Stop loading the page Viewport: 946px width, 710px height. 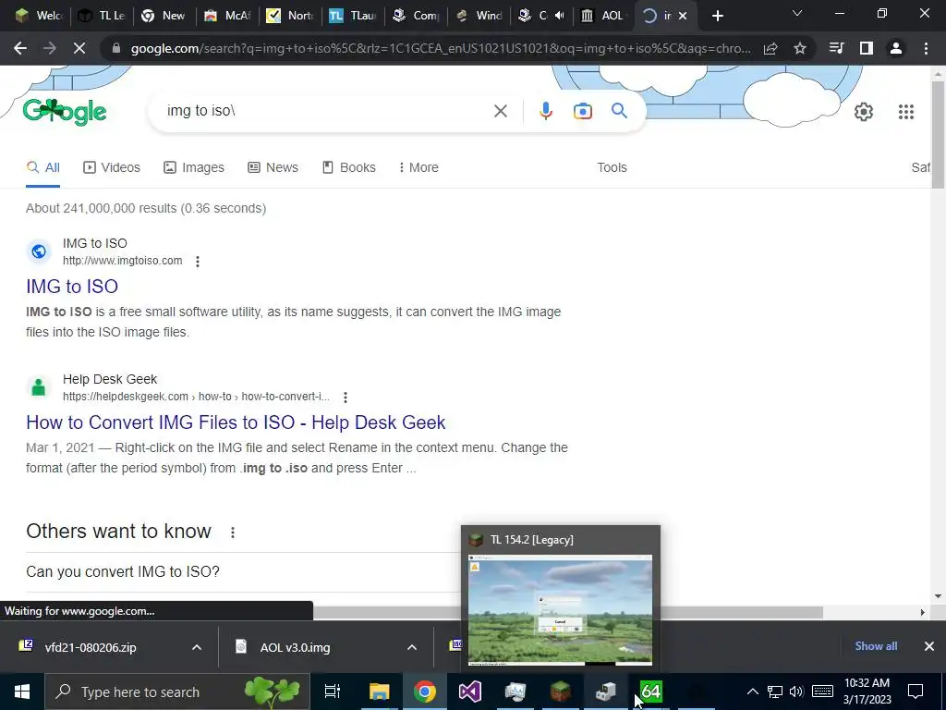(x=79, y=48)
